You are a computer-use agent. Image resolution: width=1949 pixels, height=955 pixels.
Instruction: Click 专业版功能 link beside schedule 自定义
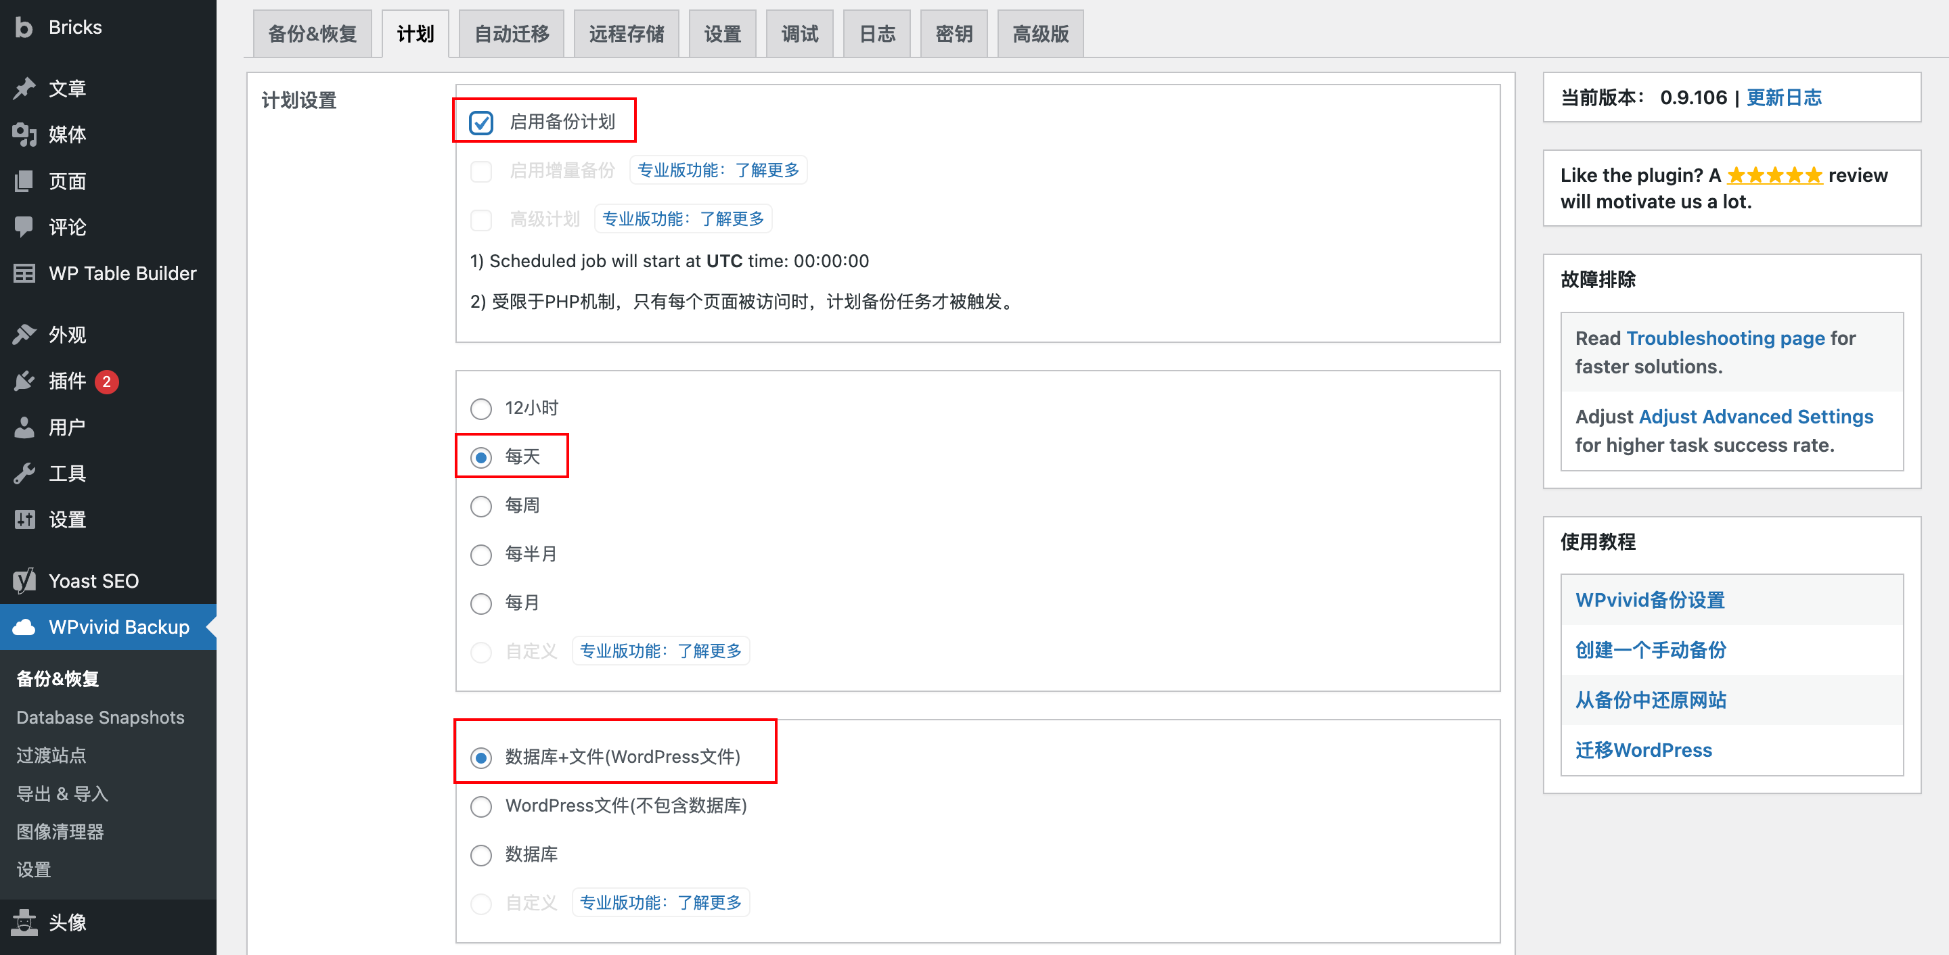tap(660, 651)
